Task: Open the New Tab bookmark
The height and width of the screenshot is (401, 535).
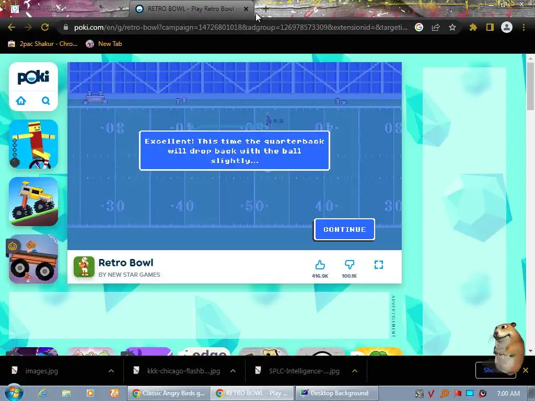Action: pyautogui.click(x=104, y=44)
